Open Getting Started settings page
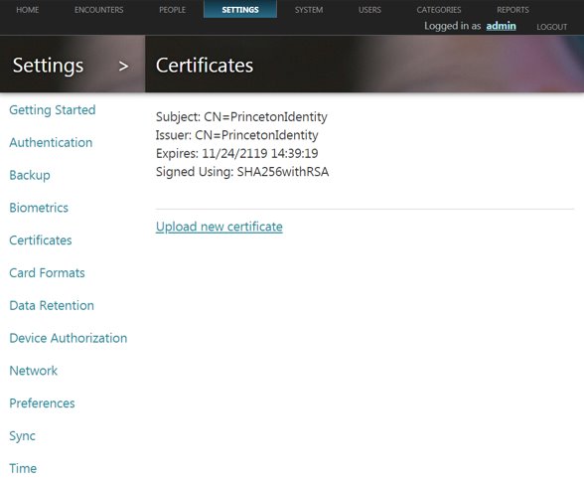 tap(53, 110)
